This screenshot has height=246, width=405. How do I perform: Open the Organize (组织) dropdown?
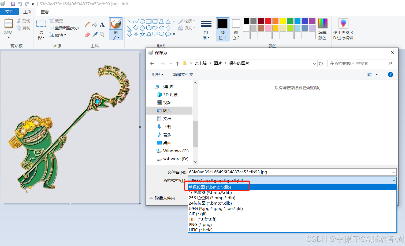click(x=157, y=75)
